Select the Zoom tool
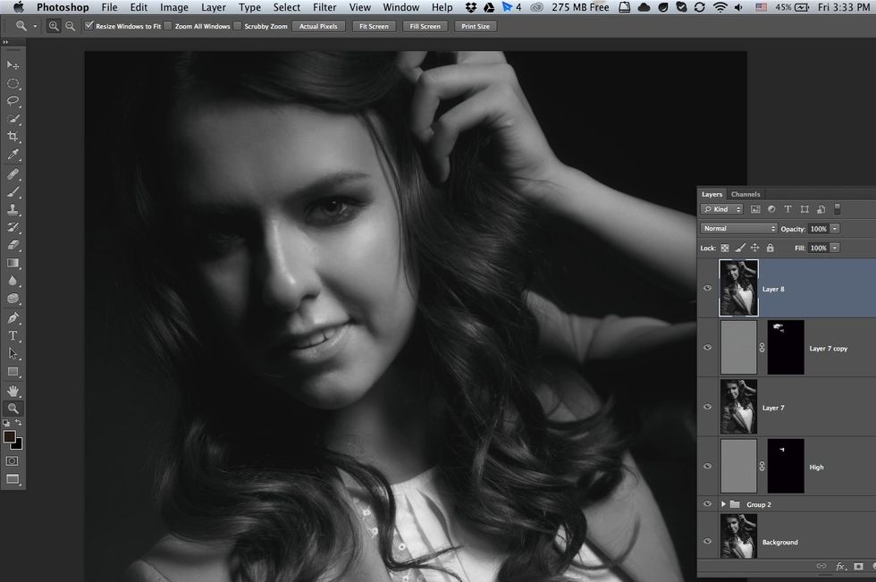Viewport: 876px width, 582px height. click(x=13, y=409)
